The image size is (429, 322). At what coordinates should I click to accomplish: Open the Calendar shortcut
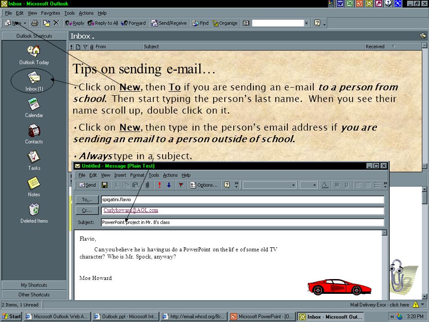pos(34,108)
